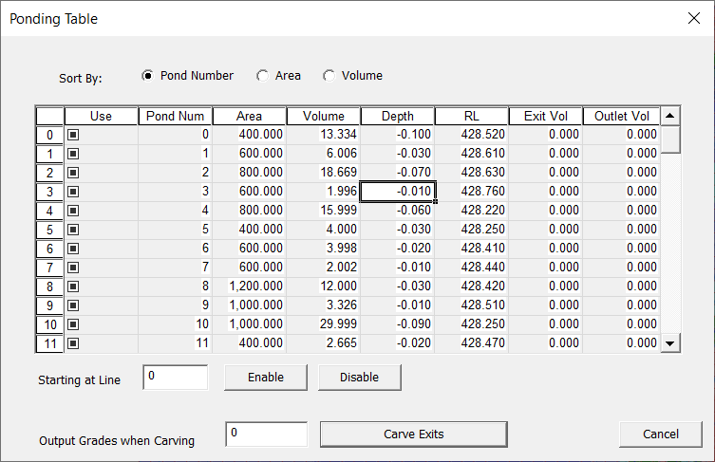The image size is (715, 462).
Task: Click the Starting at Line input field
Action: click(x=175, y=377)
